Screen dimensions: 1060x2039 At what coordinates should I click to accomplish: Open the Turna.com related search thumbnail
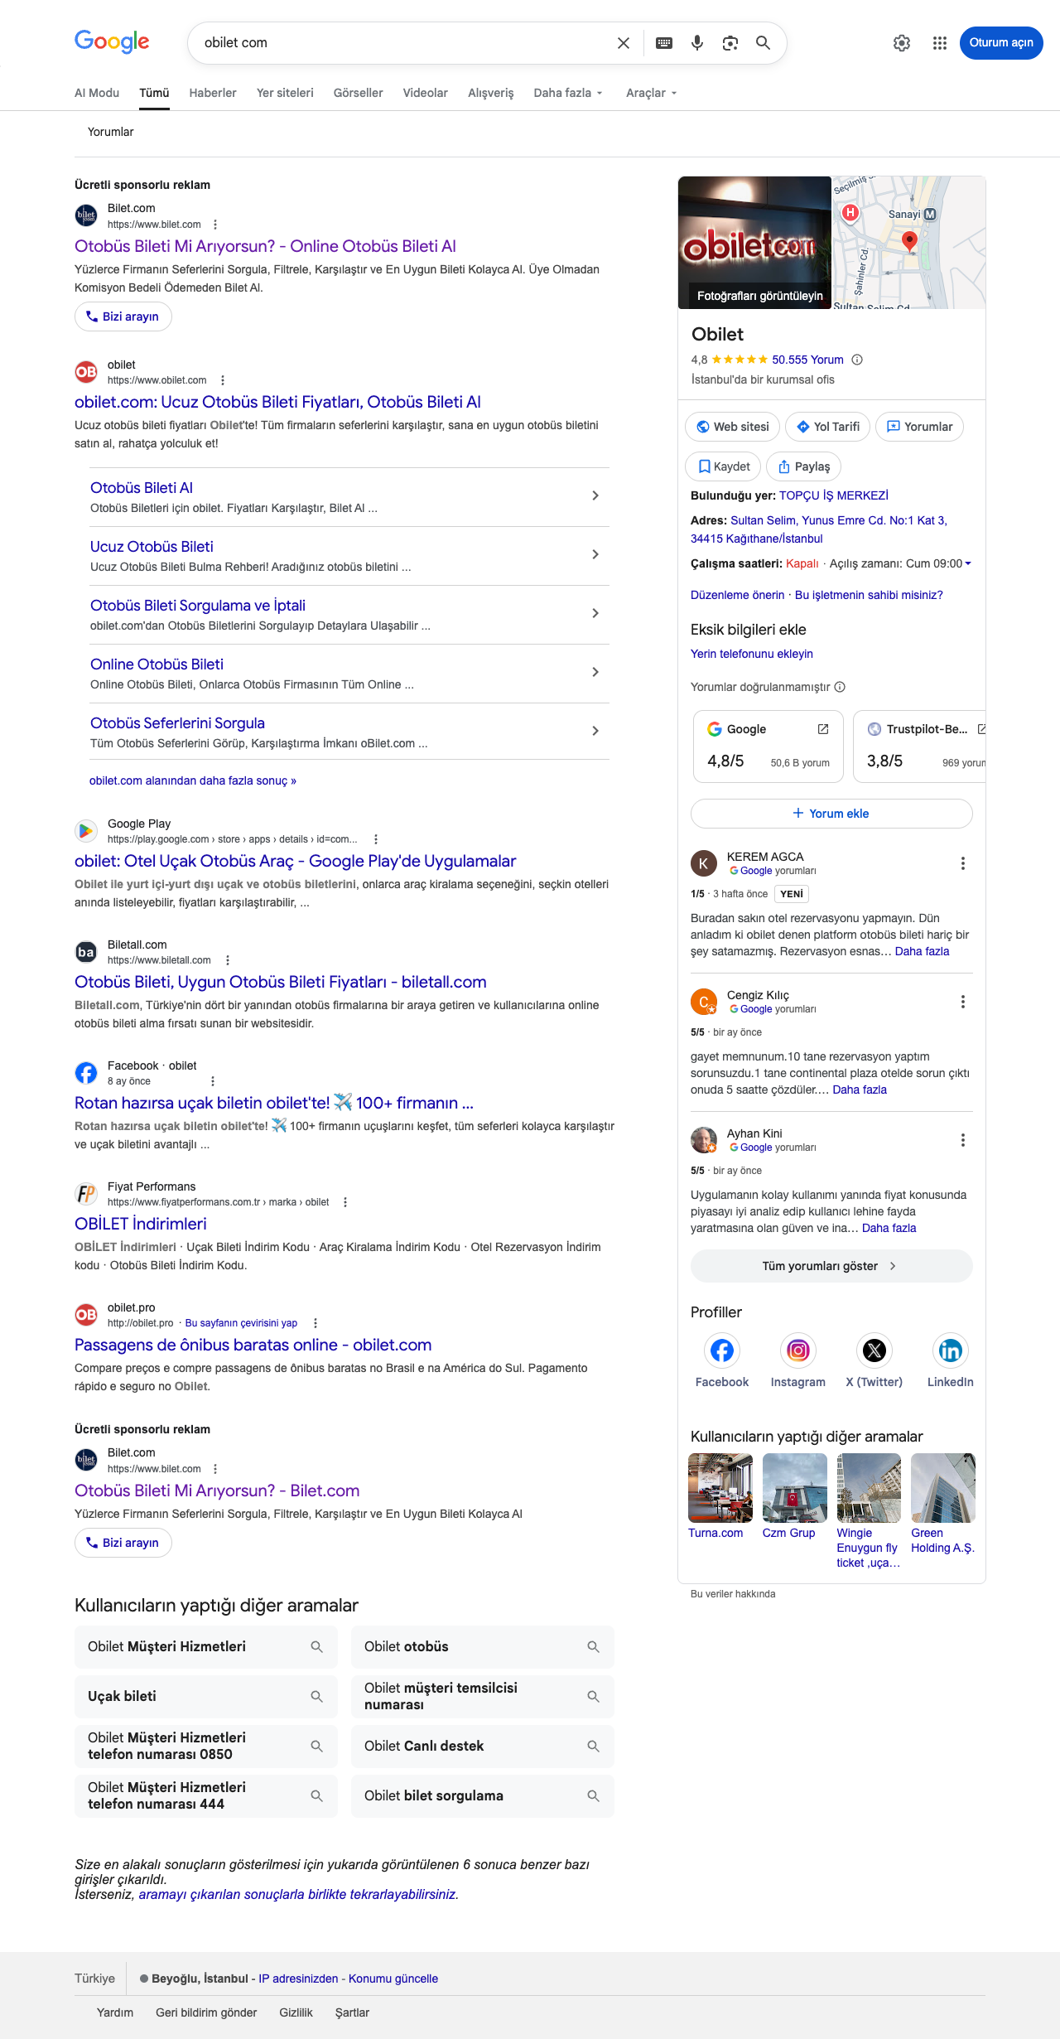720,1488
